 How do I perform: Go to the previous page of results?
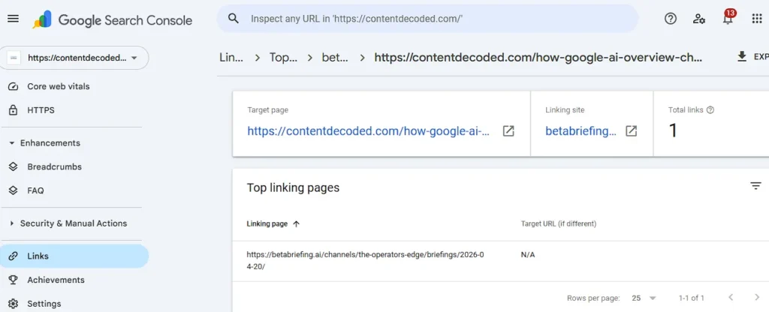(x=731, y=297)
